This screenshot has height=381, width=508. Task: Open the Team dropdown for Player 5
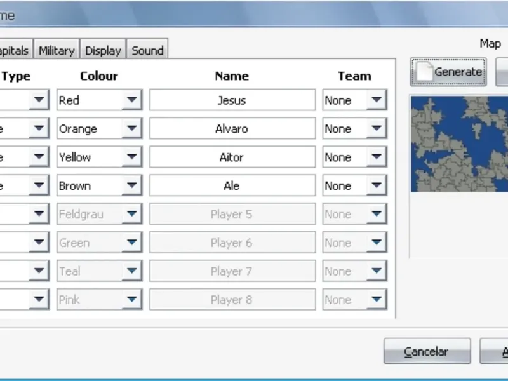click(x=355, y=214)
